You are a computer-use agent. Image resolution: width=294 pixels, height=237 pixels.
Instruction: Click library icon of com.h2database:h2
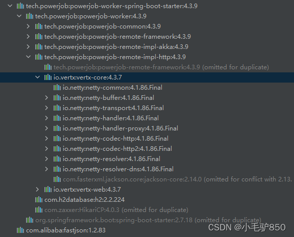(x=39, y=200)
